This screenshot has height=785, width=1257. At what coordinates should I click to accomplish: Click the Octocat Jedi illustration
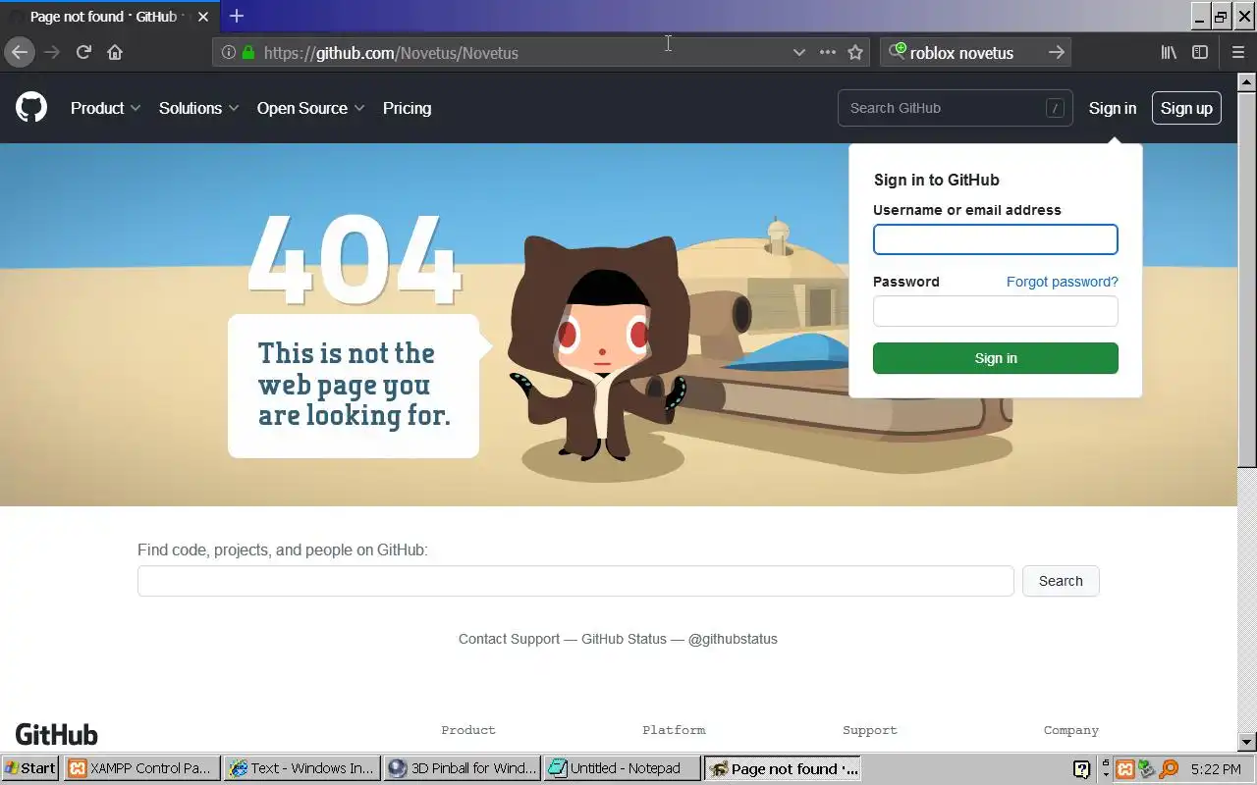click(599, 348)
